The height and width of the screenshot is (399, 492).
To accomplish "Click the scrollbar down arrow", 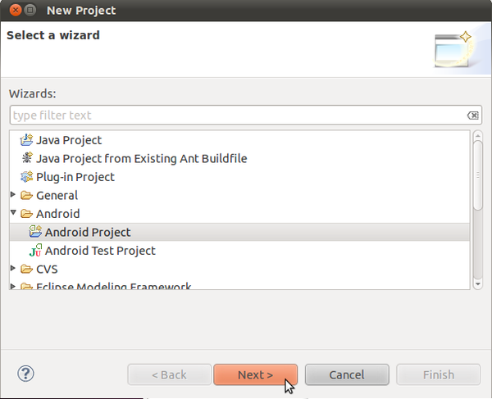I will click(478, 284).
